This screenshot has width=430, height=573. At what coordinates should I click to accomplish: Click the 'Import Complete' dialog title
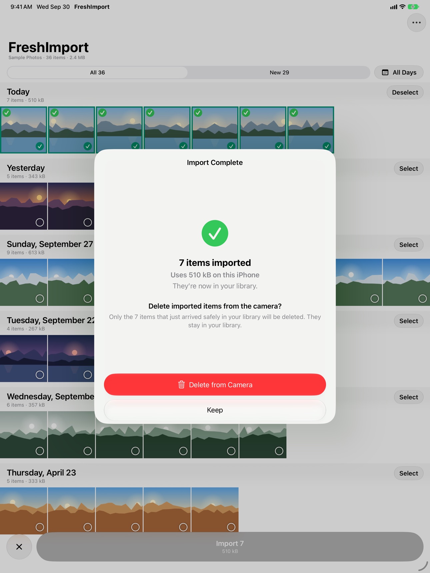point(215,163)
